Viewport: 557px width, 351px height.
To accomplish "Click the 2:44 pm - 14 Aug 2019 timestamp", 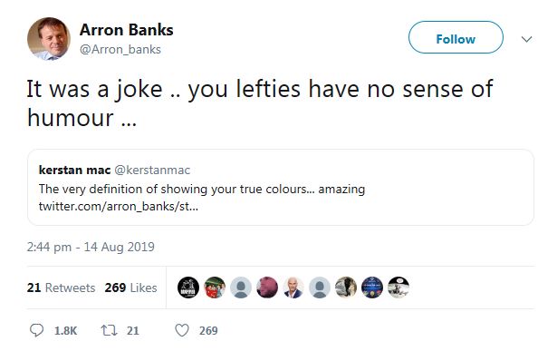I will point(91,247).
